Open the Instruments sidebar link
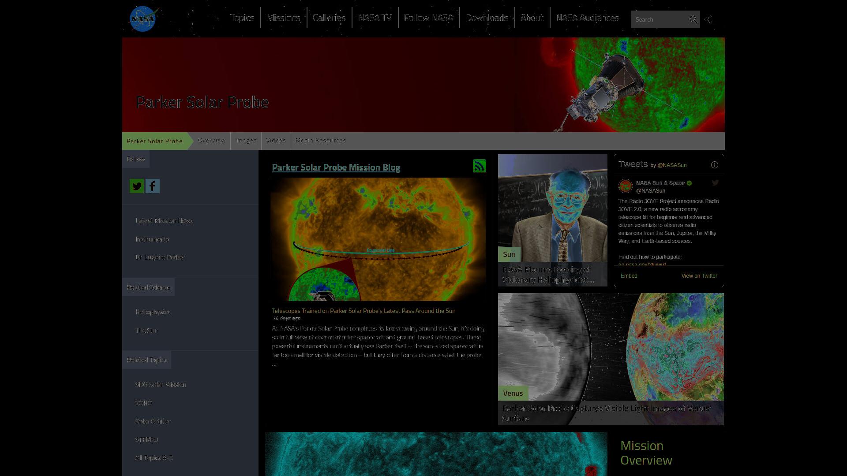 point(153,239)
